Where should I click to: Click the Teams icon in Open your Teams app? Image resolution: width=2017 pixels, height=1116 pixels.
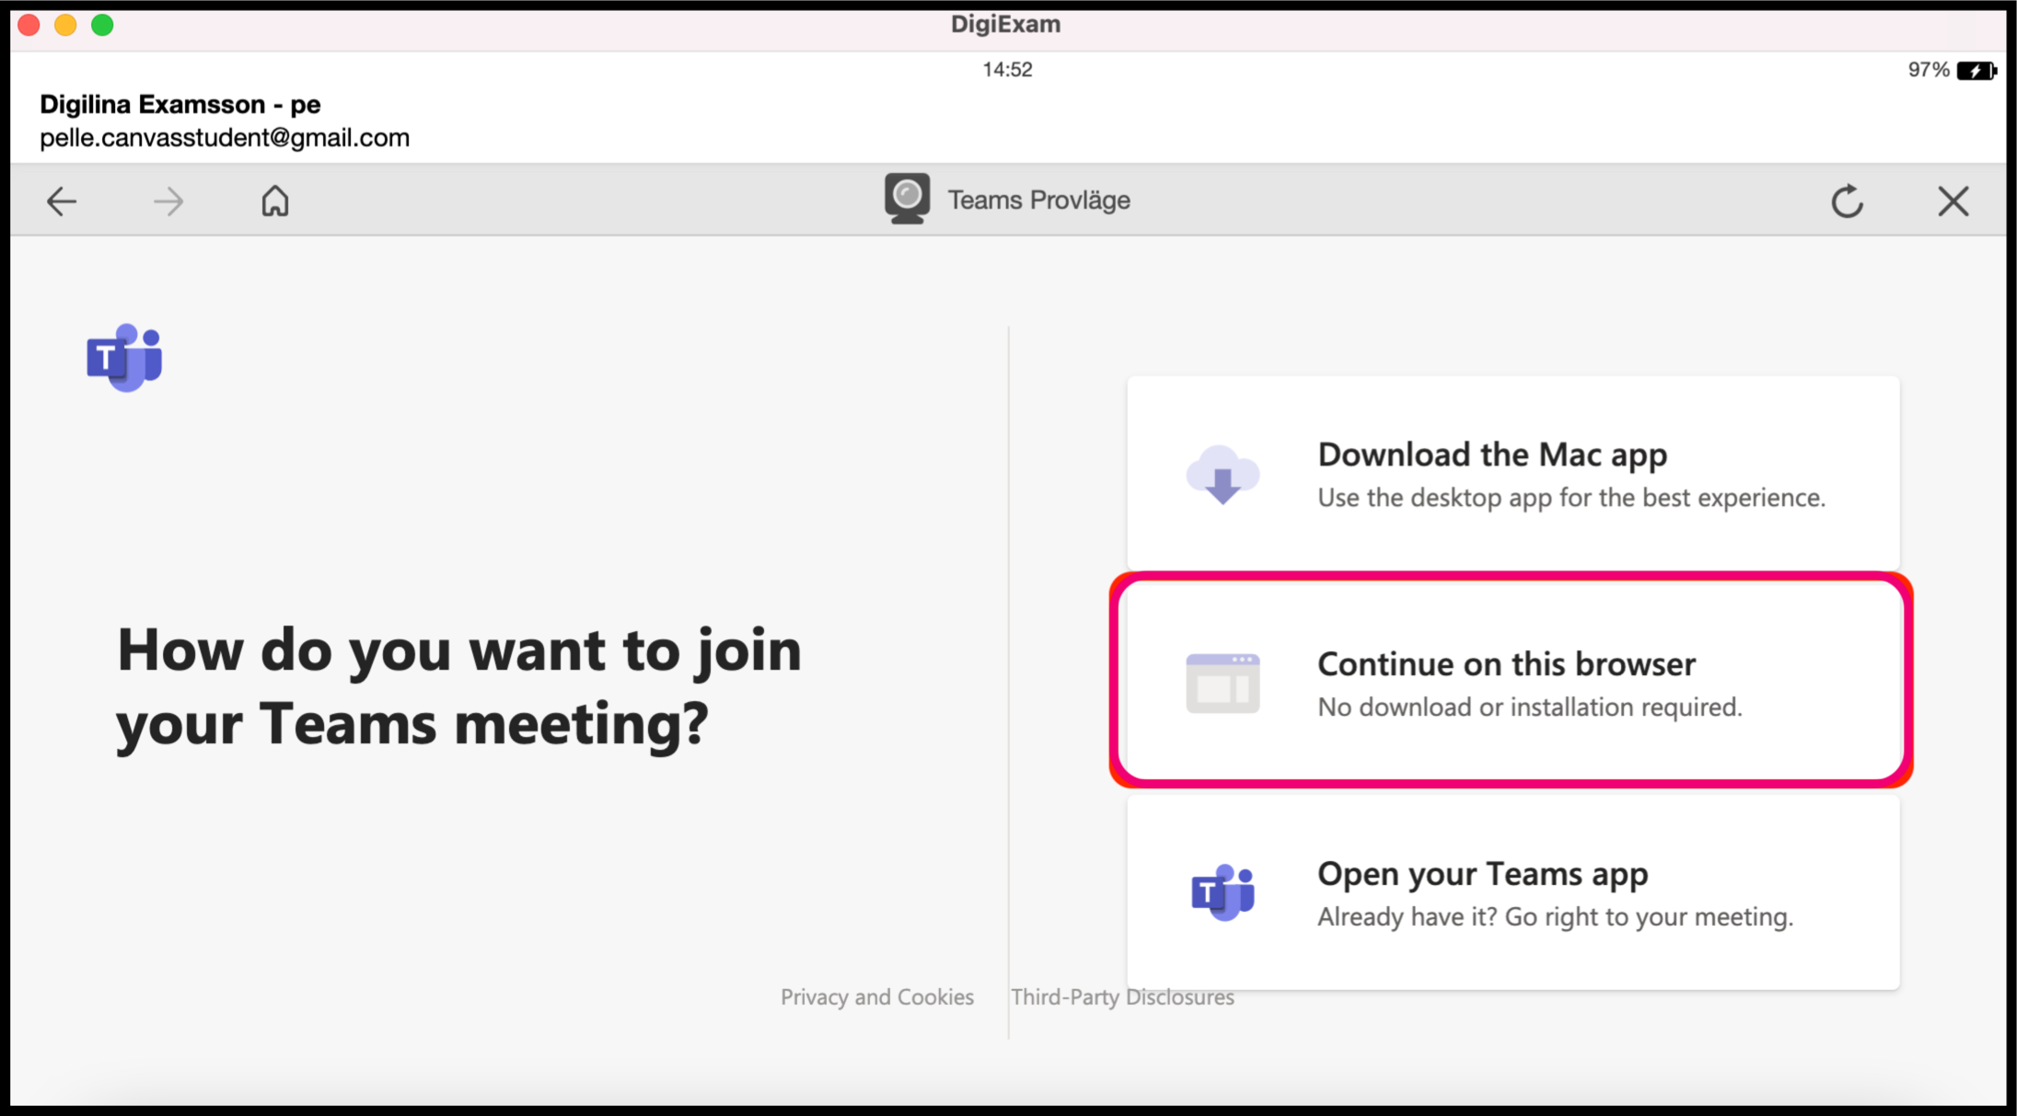[x=1223, y=892]
